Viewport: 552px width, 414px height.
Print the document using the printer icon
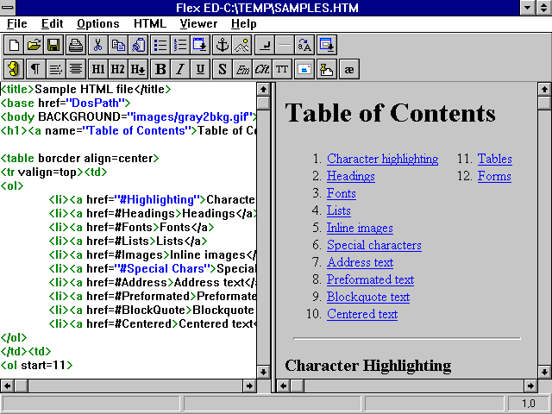[76, 45]
